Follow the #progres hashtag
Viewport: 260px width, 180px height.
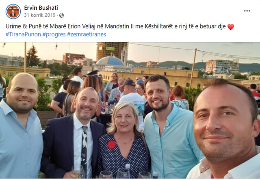54,35
